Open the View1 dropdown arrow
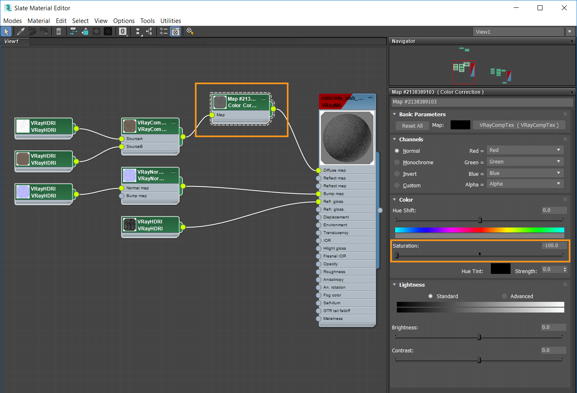 tap(570, 32)
